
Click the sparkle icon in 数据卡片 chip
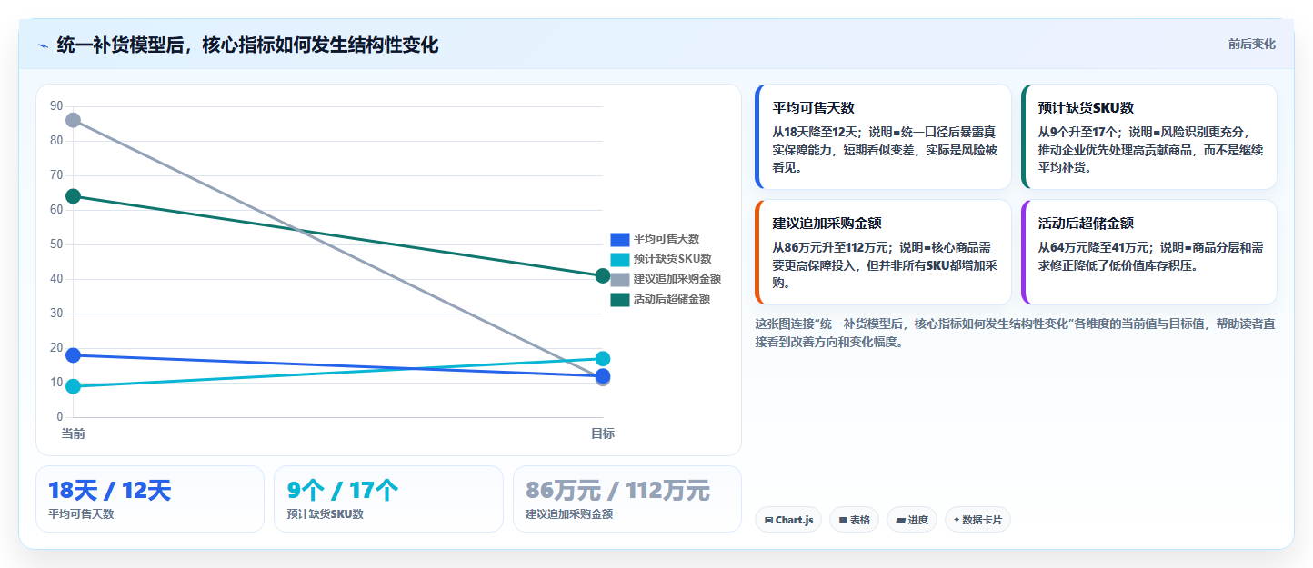click(957, 521)
